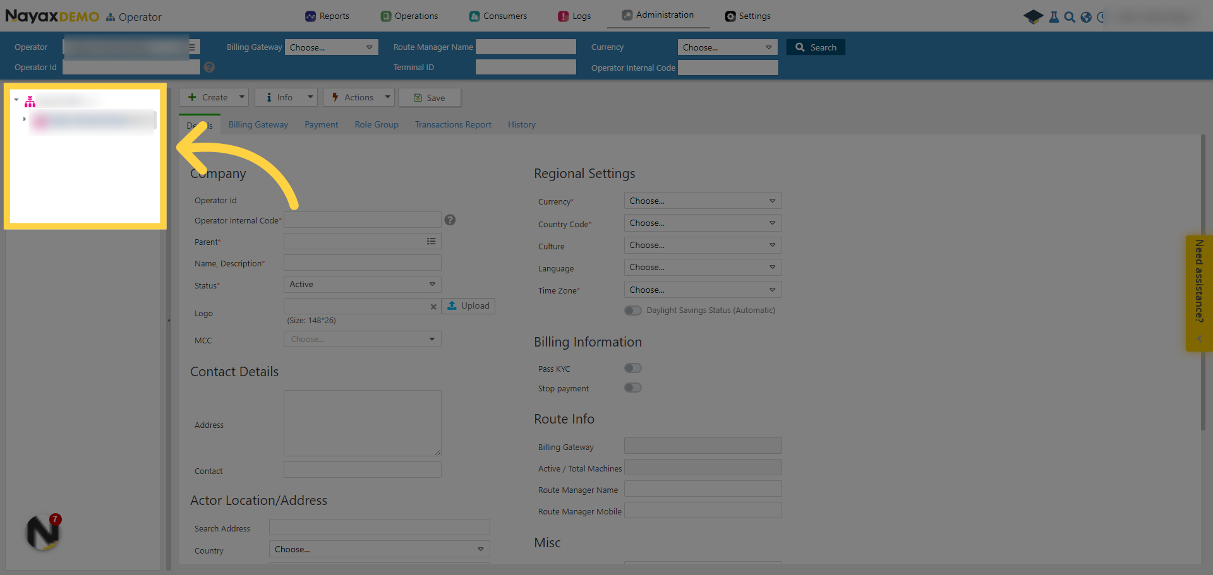Click the Operator Id filter input
The width and height of the screenshot is (1213, 575).
point(131,68)
